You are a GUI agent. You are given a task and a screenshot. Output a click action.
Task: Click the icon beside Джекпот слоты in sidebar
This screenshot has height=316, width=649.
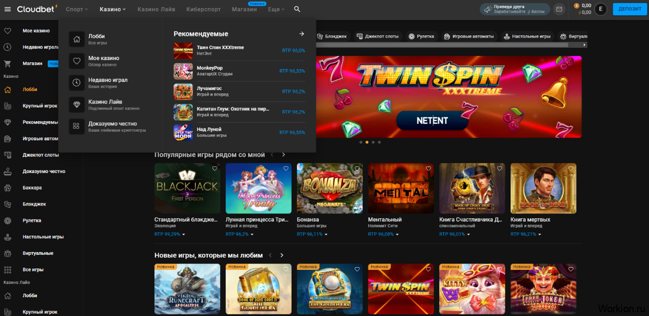click(8, 155)
